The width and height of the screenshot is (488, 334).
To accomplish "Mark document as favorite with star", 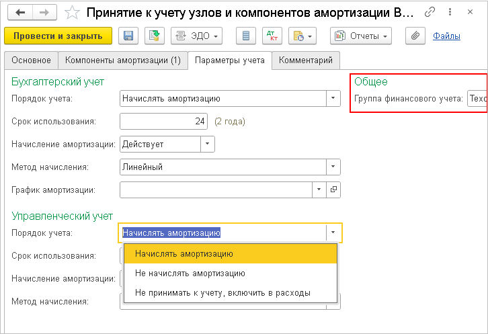I will point(74,12).
